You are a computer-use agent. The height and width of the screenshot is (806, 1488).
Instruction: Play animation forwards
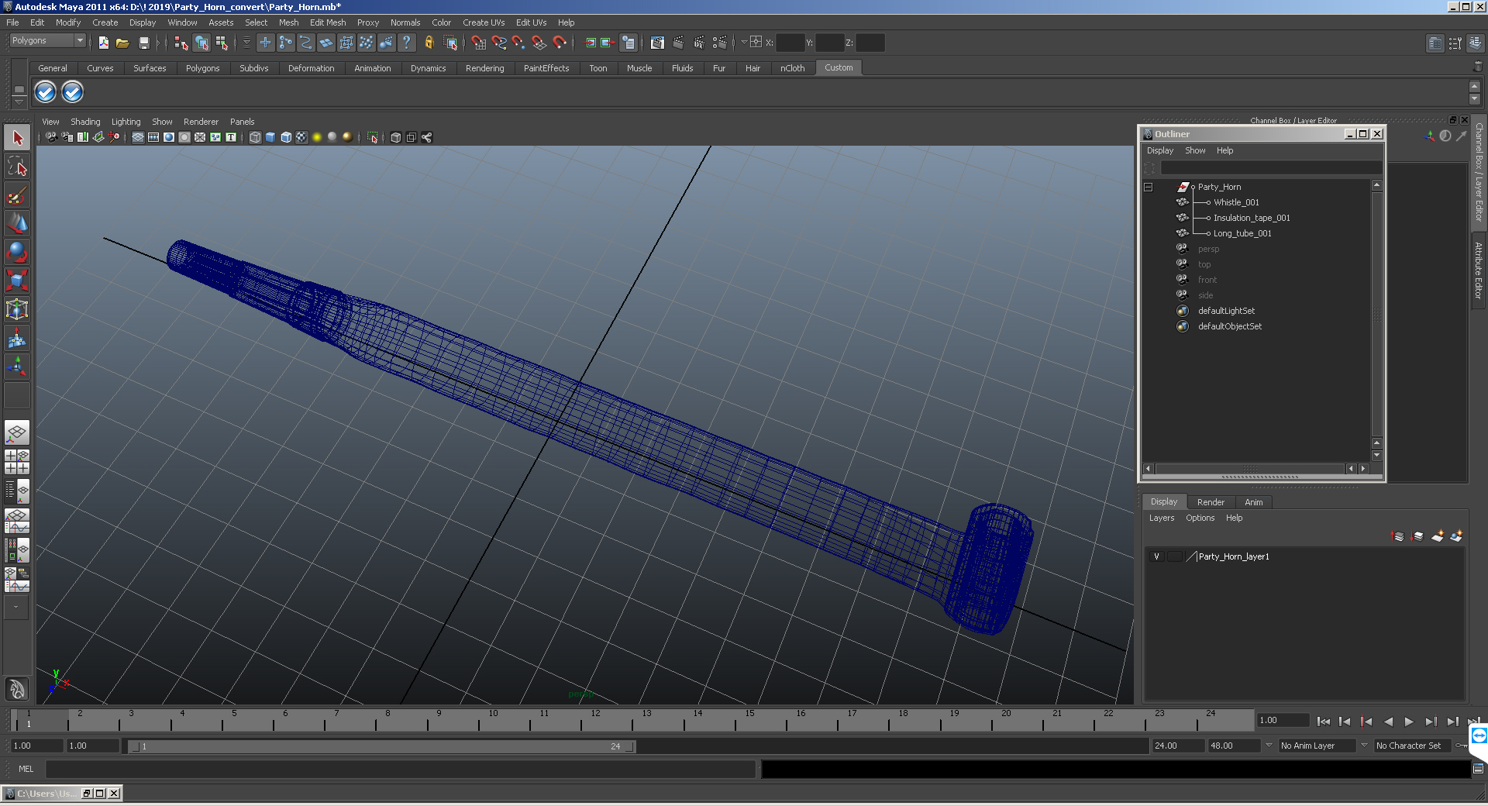point(1408,722)
